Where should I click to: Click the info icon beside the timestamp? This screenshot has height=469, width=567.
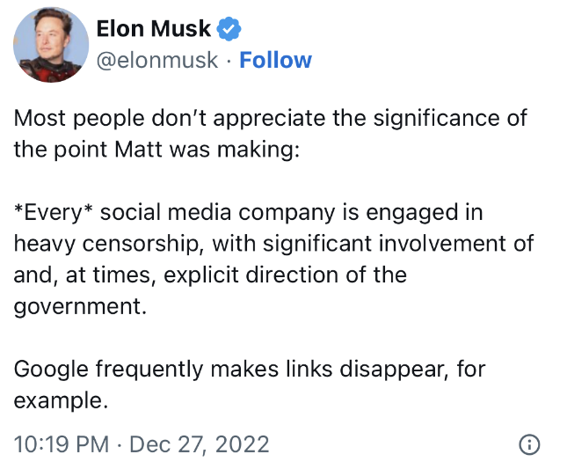point(529,444)
